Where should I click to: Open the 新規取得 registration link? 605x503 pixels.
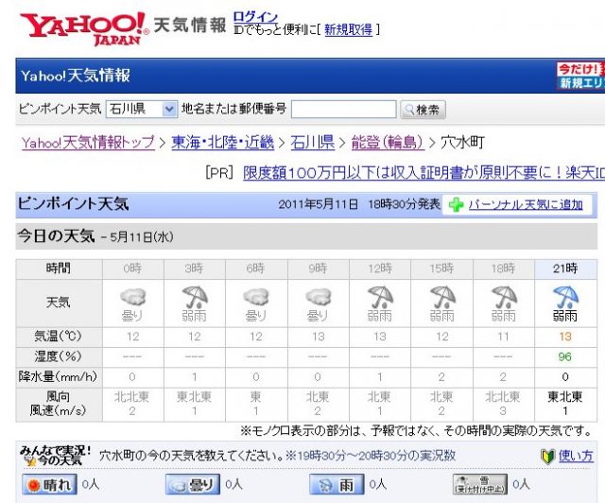click(348, 29)
